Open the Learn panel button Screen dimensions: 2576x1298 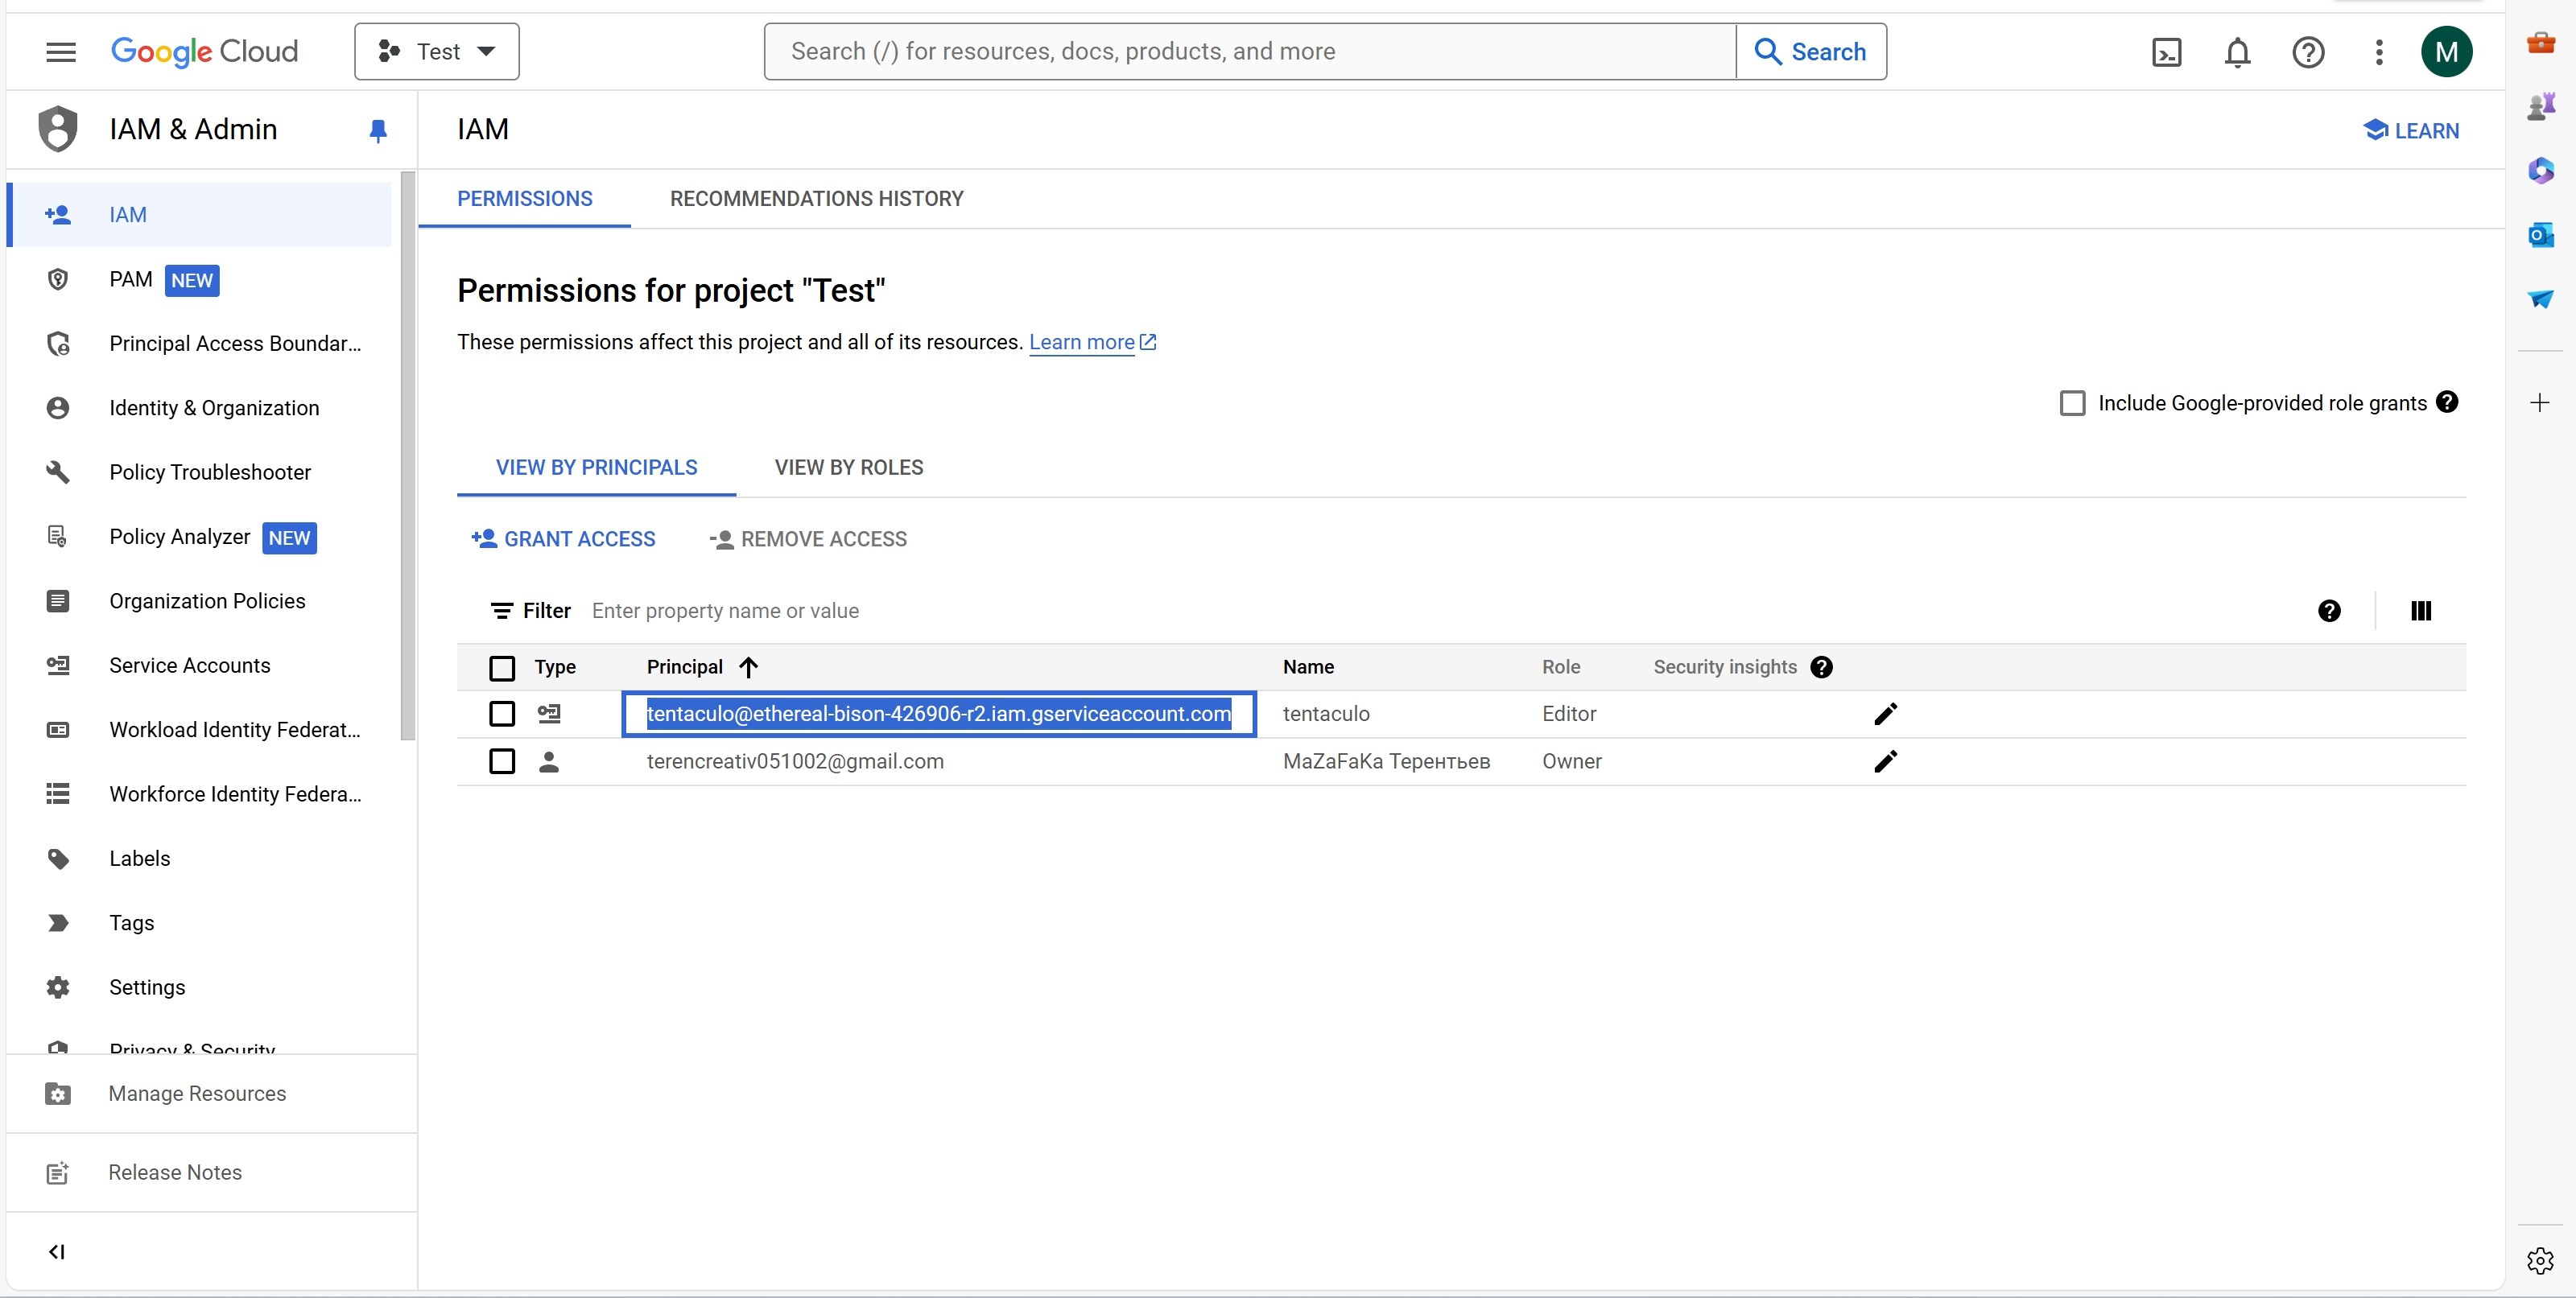pos(2410,131)
